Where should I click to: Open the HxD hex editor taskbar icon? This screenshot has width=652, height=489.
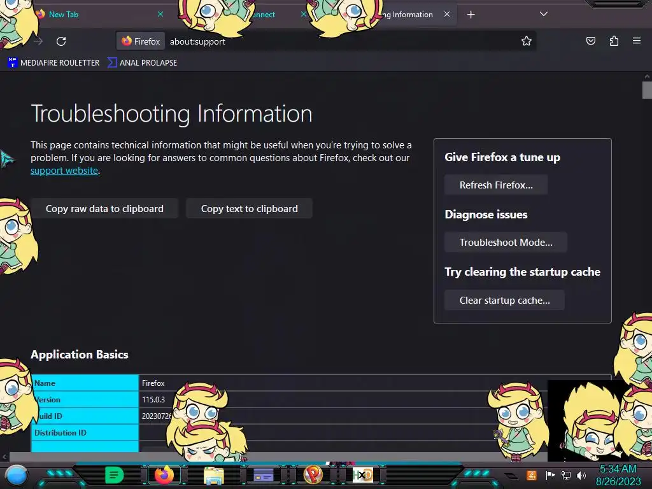(x=362, y=475)
